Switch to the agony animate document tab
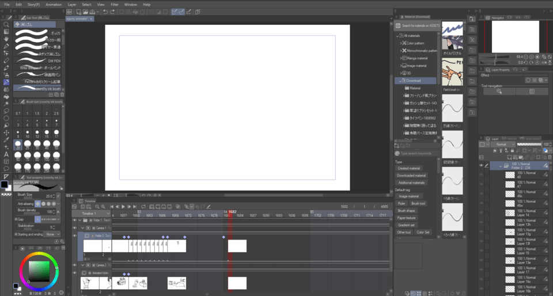553x296 pixels. tap(79, 18)
